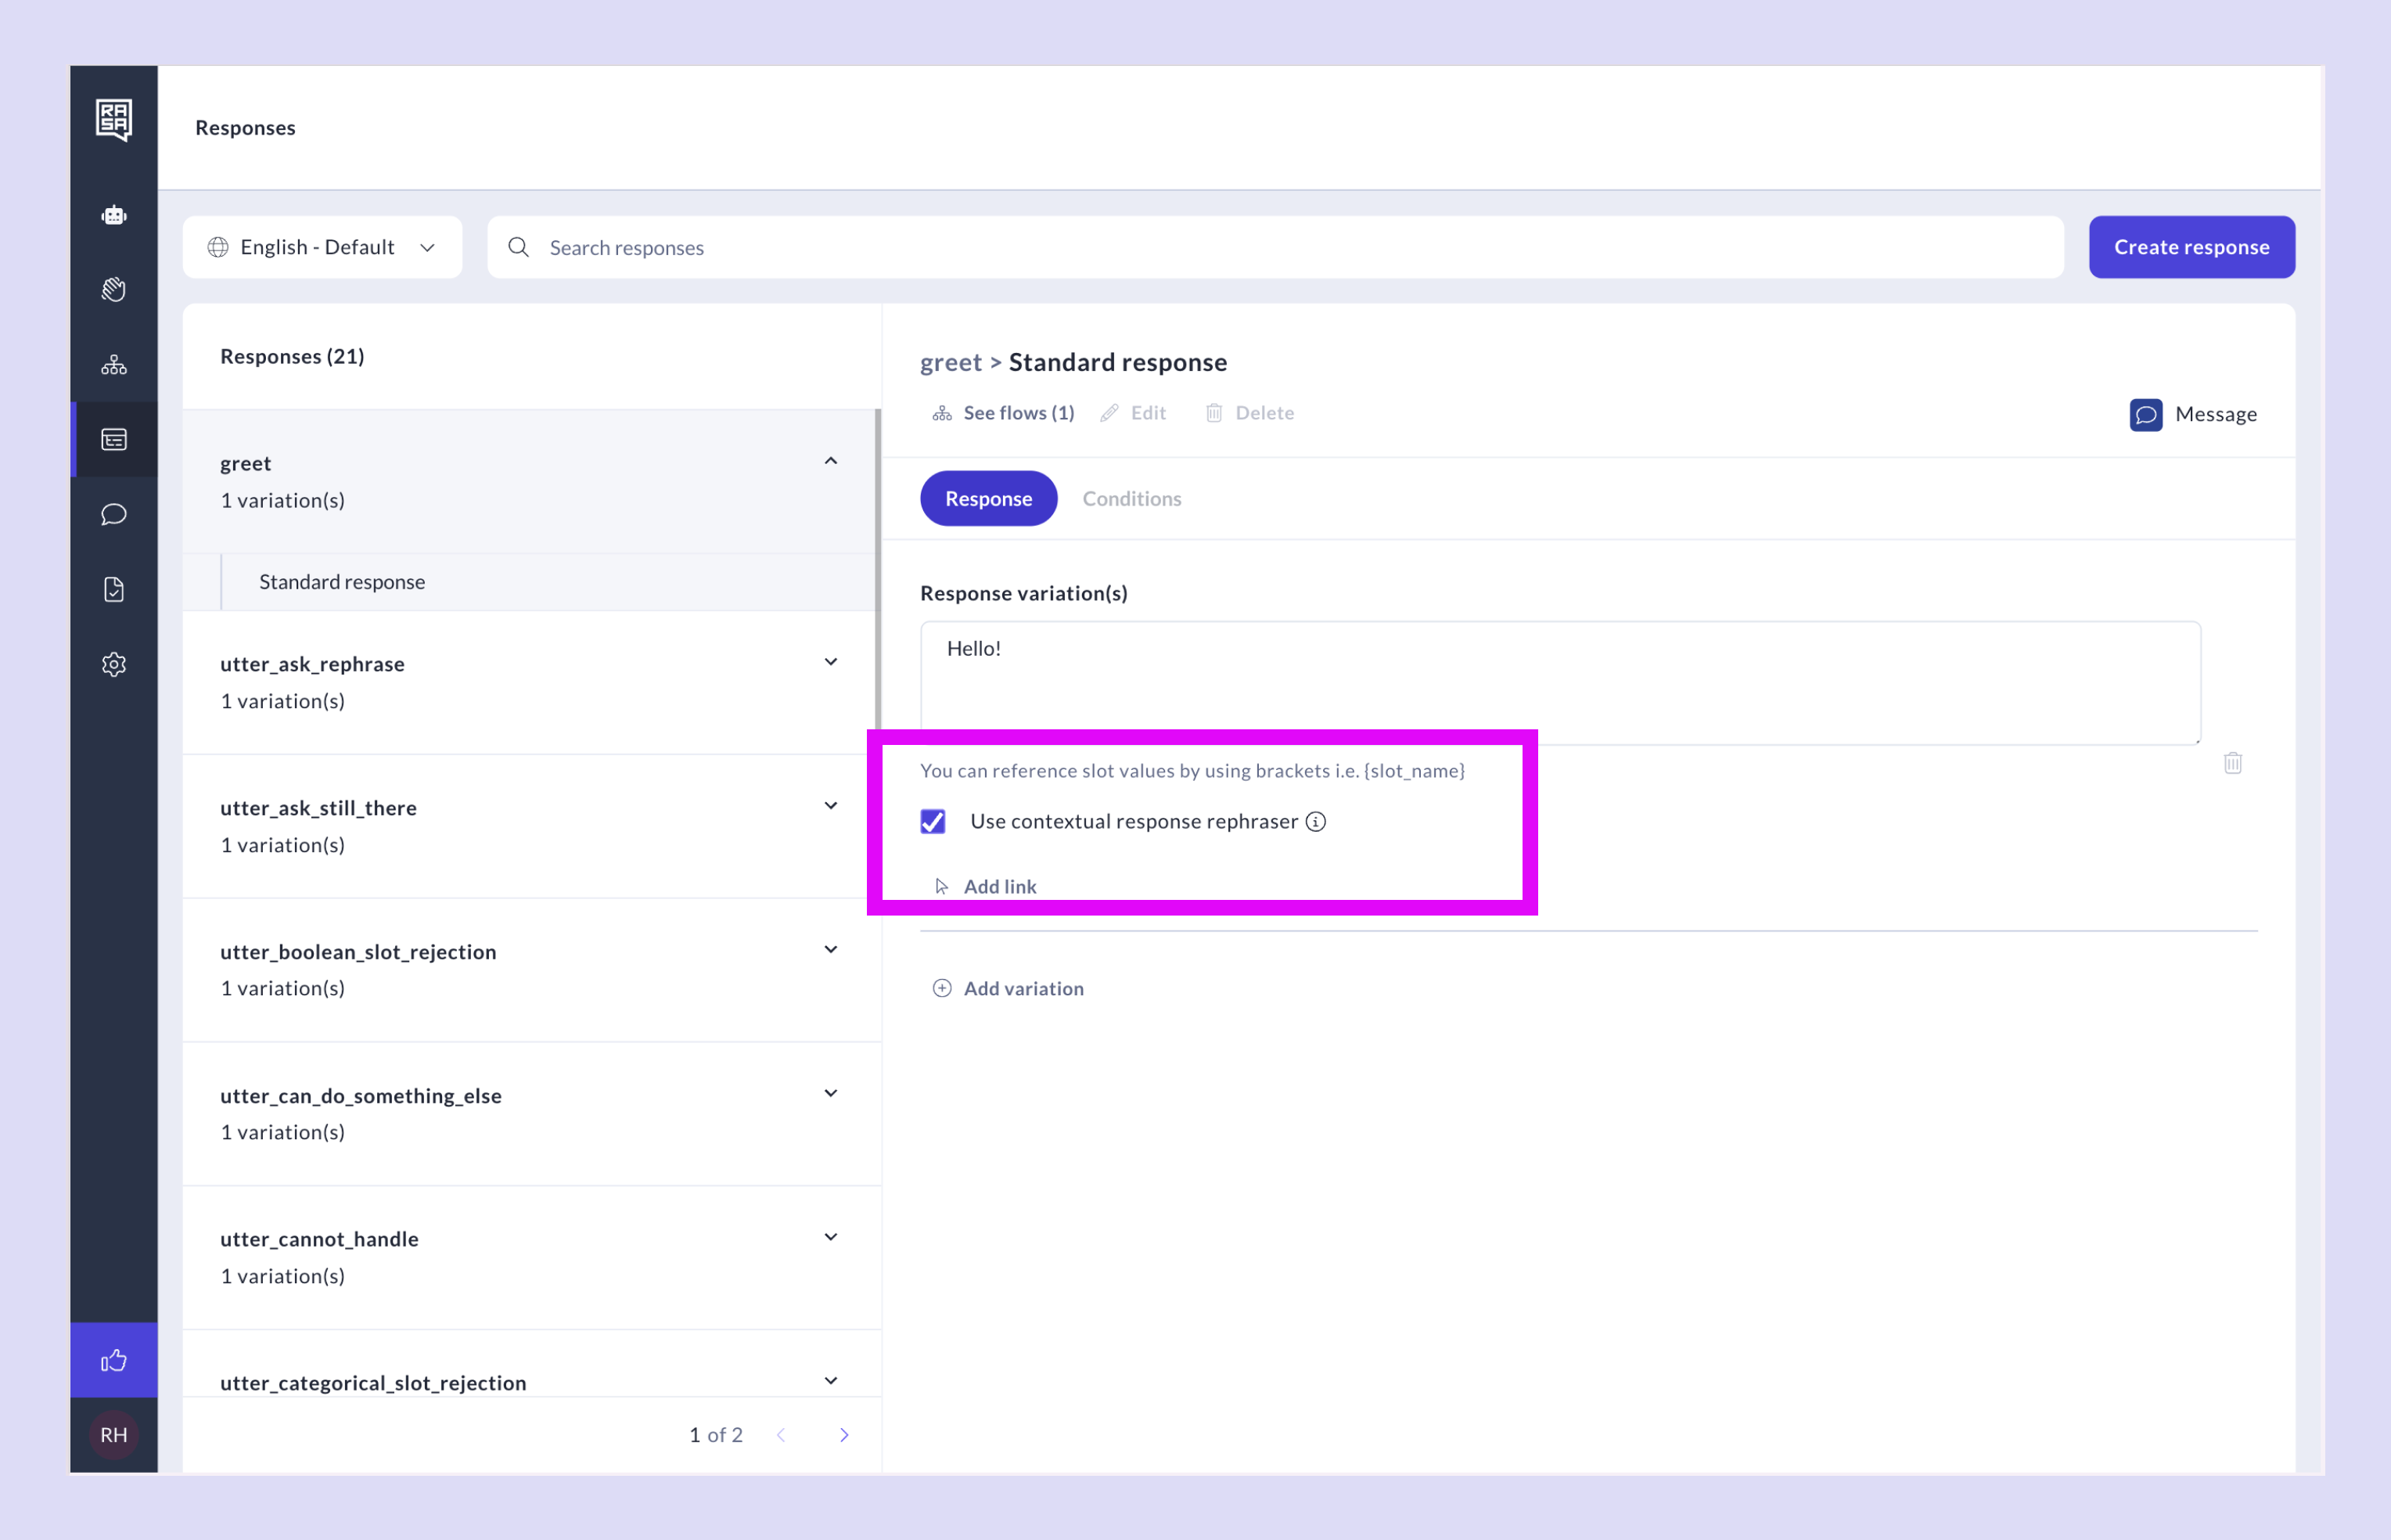Image resolution: width=2391 pixels, height=1540 pixels.
Task: Uncheck Use contextual response rephraser
Action: click(x=933, y=821)
